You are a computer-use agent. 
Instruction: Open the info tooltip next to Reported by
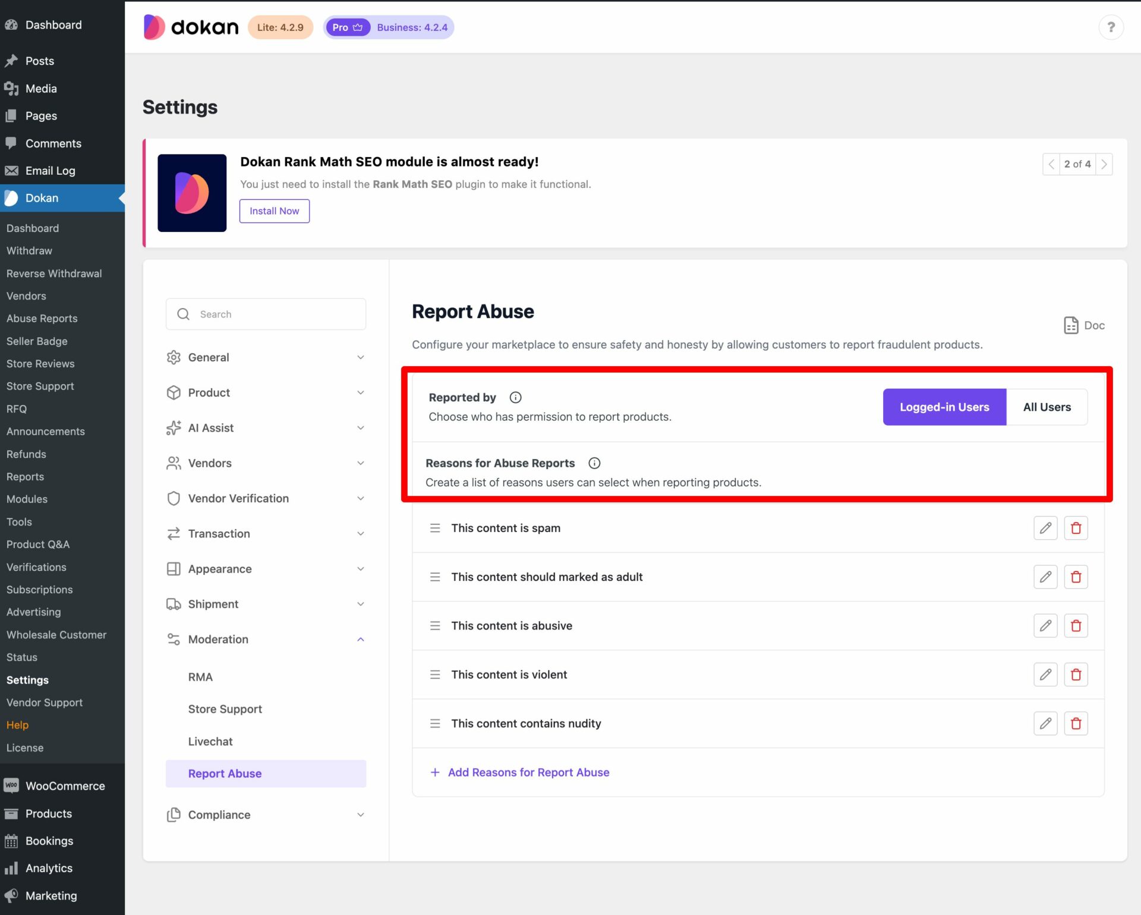point(515,397)
